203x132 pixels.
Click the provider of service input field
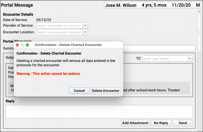click(x=60, y=25)
